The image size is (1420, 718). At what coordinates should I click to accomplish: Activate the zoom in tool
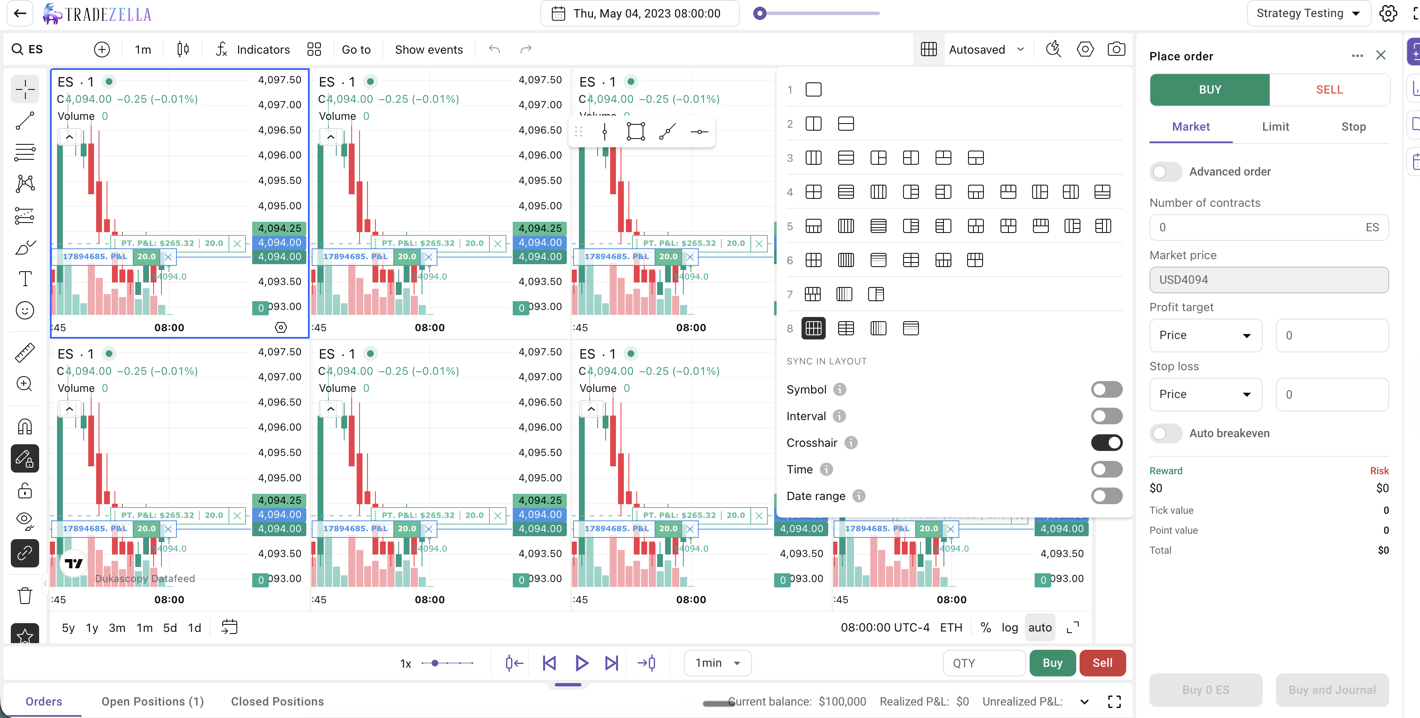(25, 384)
